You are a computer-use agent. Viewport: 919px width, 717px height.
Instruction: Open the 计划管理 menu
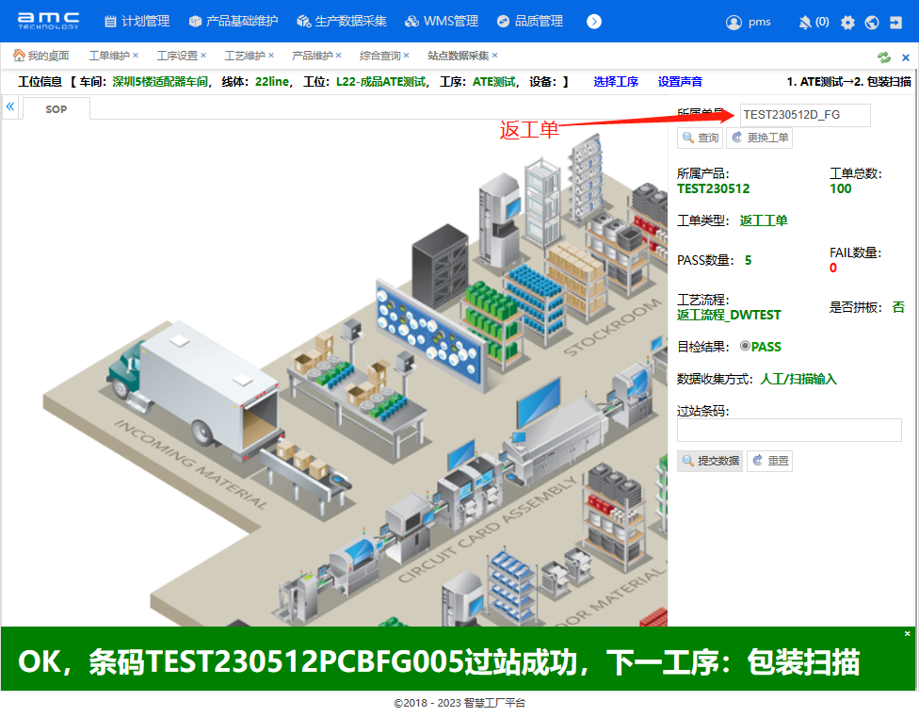point(137,21)
